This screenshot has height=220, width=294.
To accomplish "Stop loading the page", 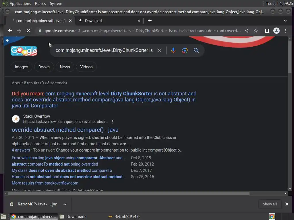I will [x=28, y=31].
